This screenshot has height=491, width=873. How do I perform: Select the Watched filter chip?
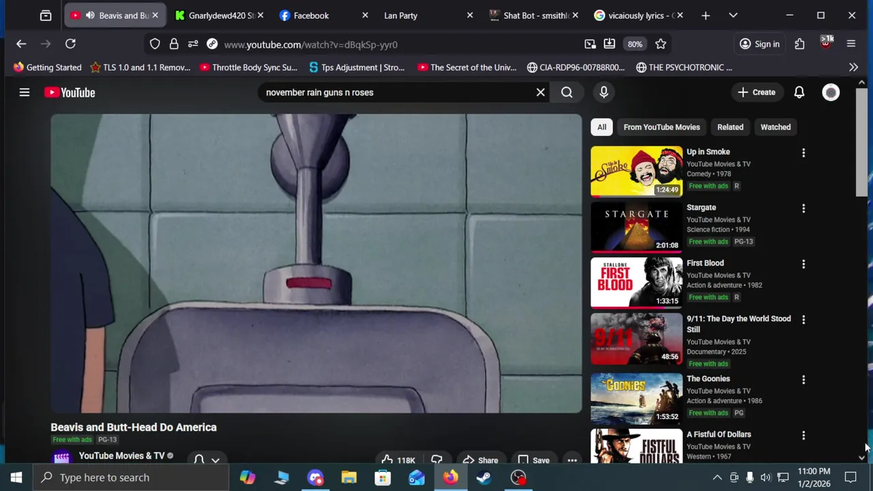coord(775,127)
